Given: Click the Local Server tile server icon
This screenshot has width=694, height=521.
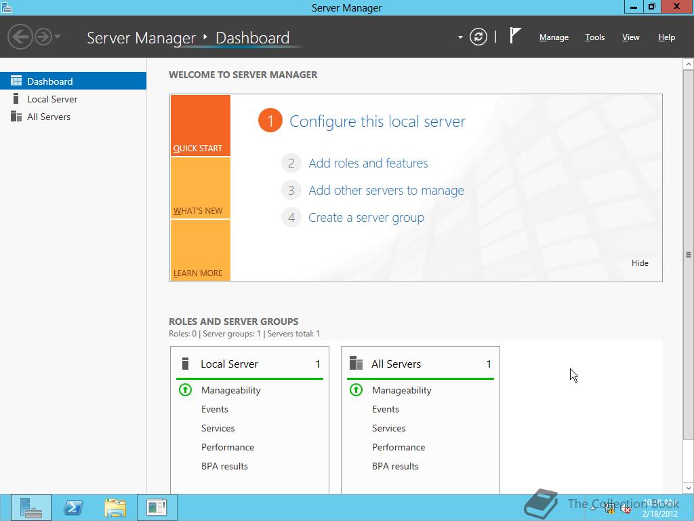Looking at the screenshot, I should click(186, 364).
